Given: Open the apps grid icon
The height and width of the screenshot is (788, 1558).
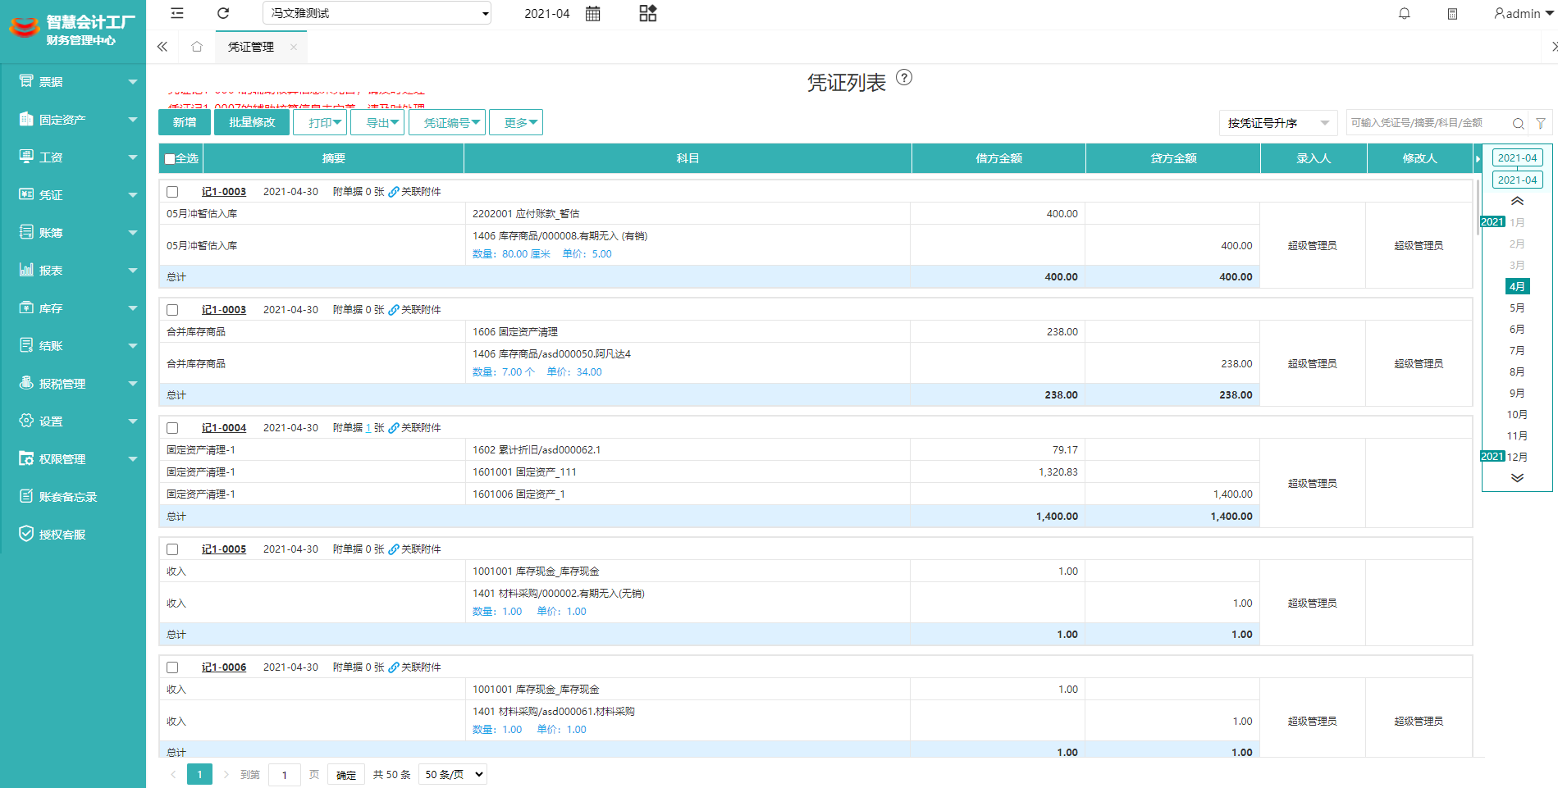Looking at the screenshot, I should tap(648, 13).
